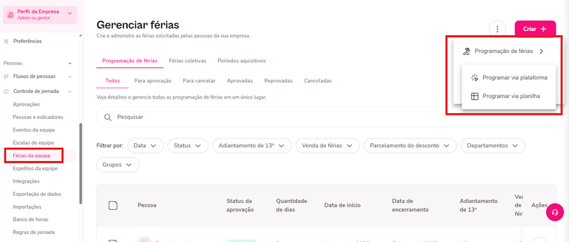Image resolution: width=569 pixels, height=242 pixels.
Task: Select the Canceladas sub-tab
Action: coord(318,80)
